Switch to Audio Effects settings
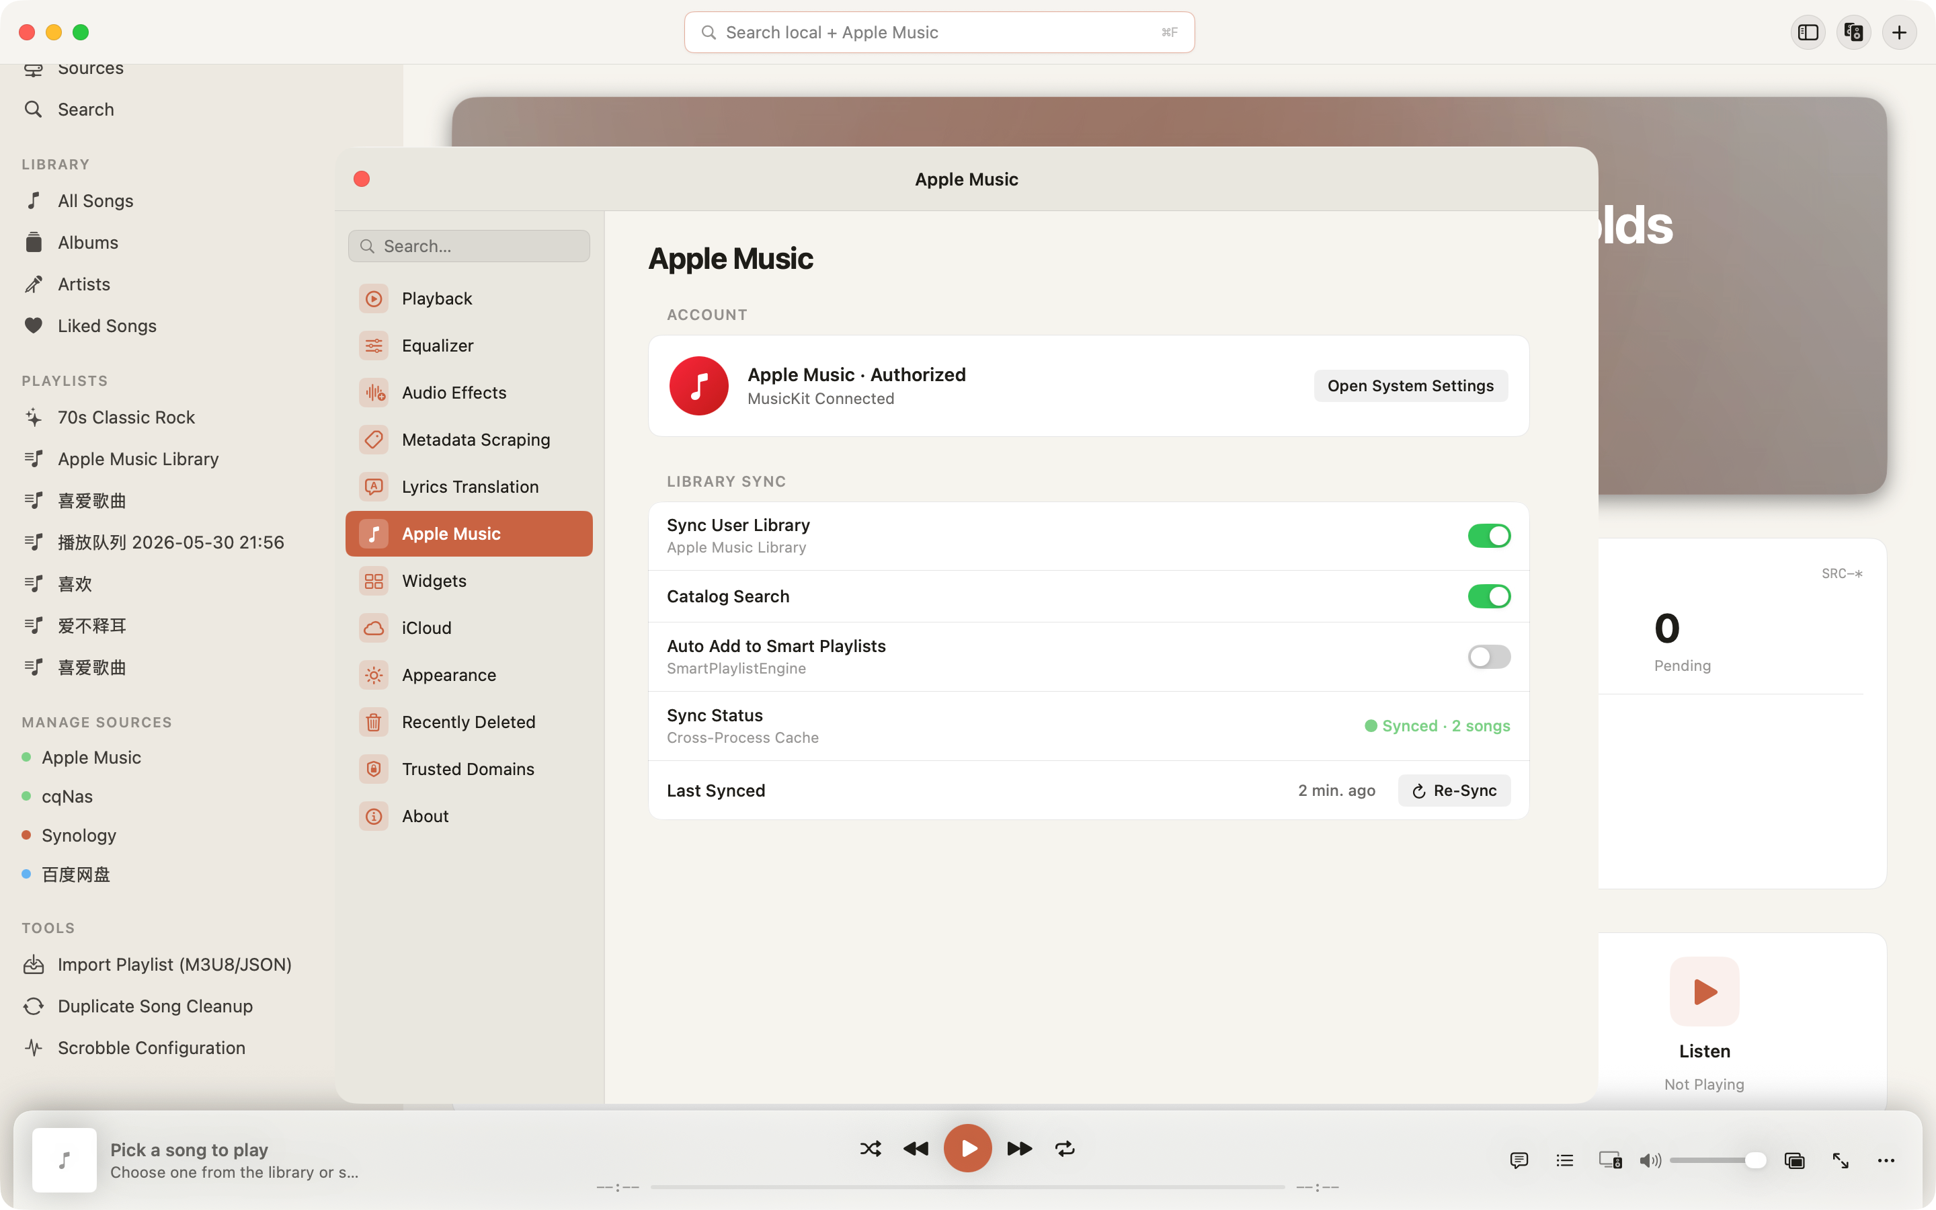Viewport: 1936px width, 1210px height. pyautogui.click(x=469, y=393)
